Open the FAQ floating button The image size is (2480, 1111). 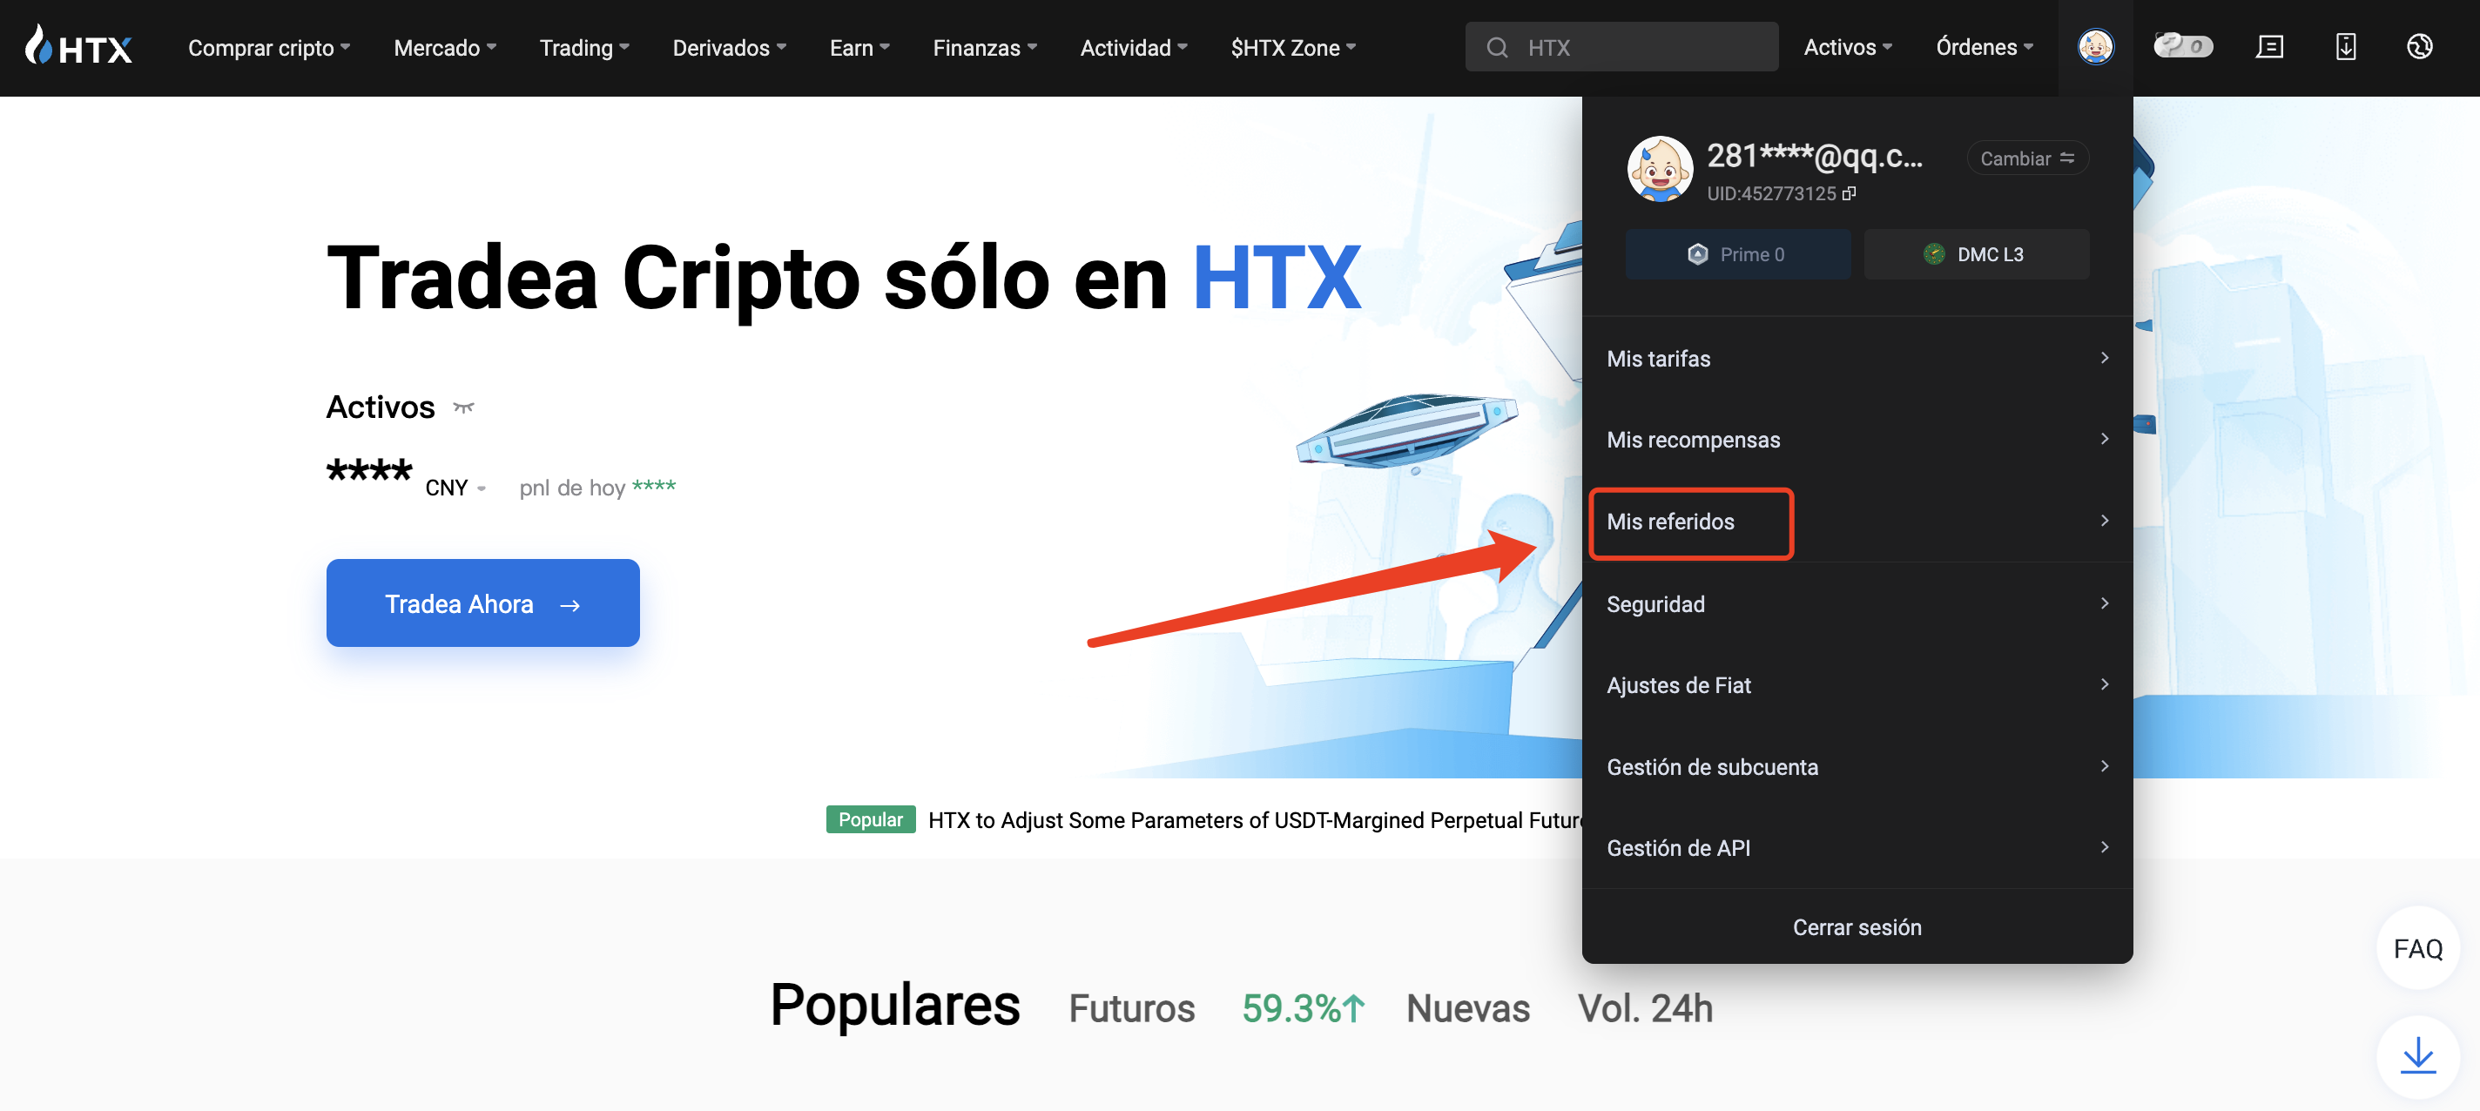pos(2417,948)
